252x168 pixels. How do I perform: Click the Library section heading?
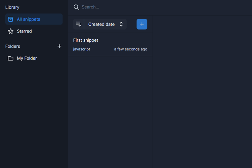pyautogui.click(x=12, y=7)
